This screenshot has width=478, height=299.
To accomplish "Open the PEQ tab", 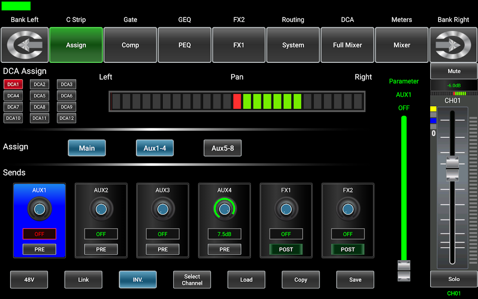I will [x=184, y=45].
